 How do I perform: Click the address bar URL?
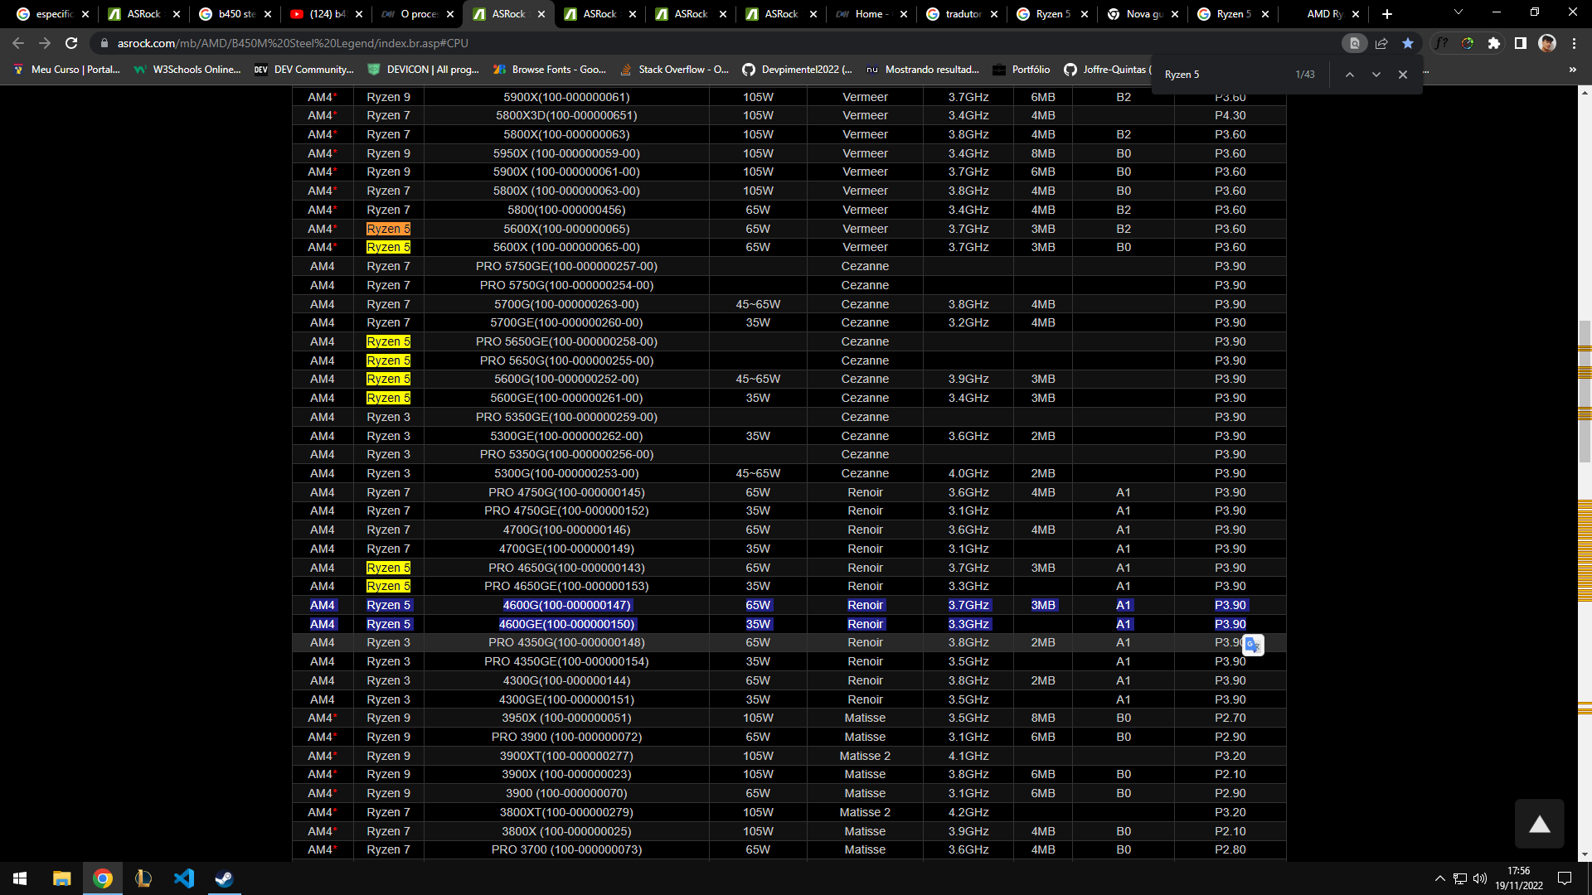[x=293, y=43]
